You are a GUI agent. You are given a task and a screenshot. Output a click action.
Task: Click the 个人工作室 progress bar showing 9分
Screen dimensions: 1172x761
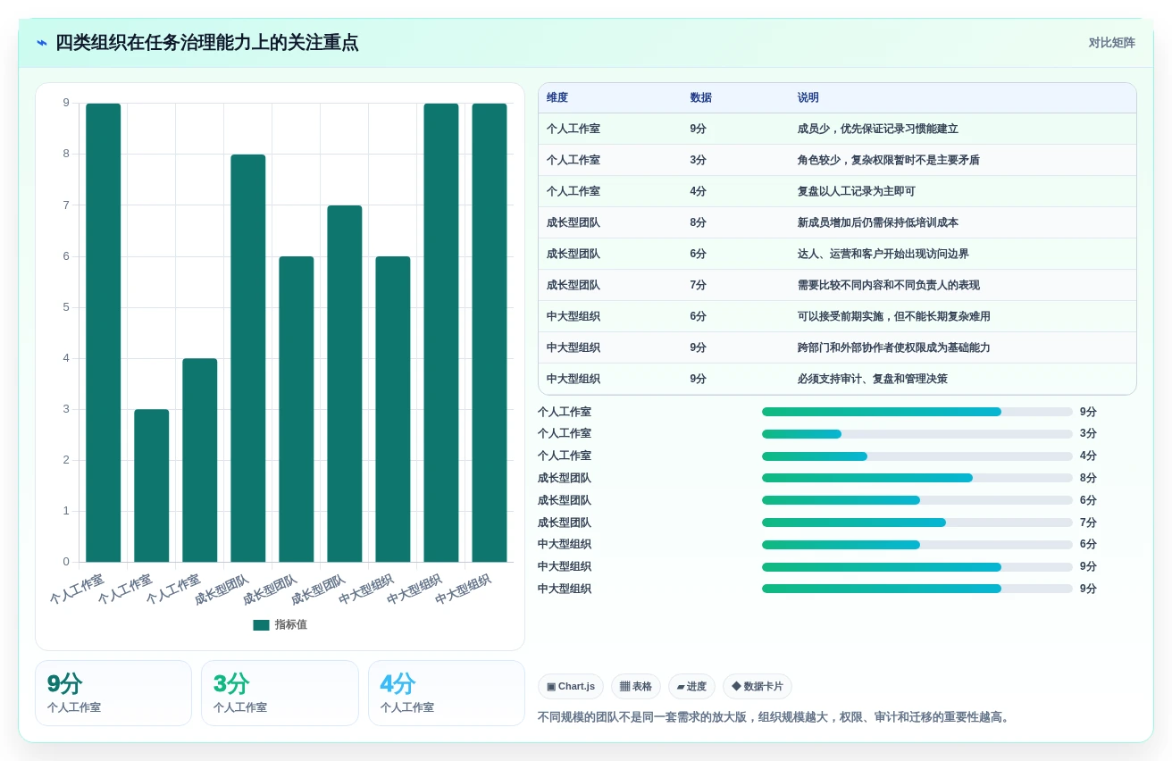pos(917,412)
